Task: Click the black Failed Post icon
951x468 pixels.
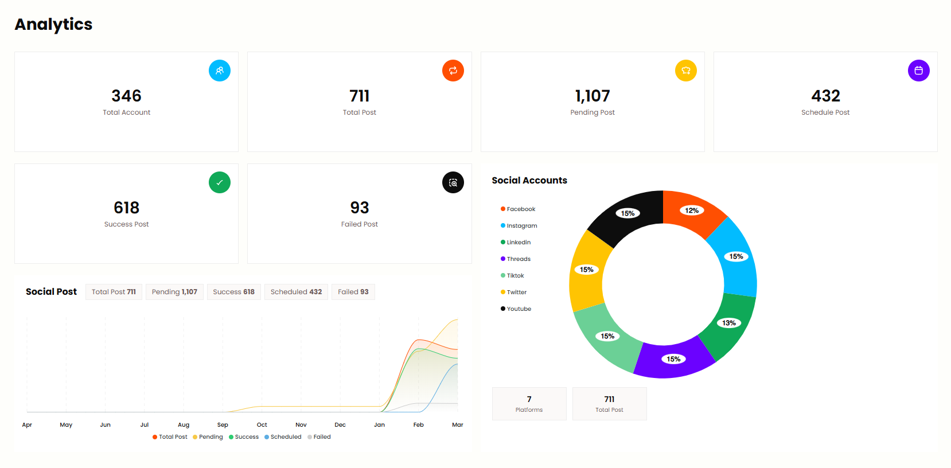Action: (453, 182)
